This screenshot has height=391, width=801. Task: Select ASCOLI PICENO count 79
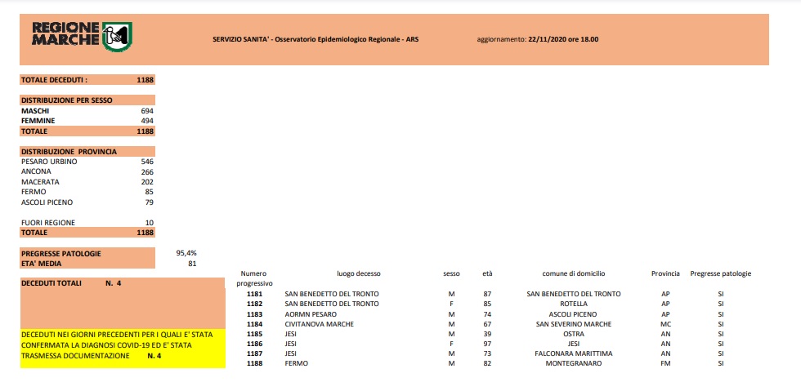coord(149,202)
